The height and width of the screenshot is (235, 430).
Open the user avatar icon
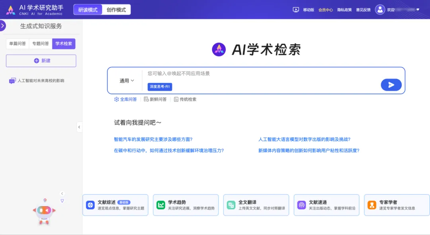point(380,10)
